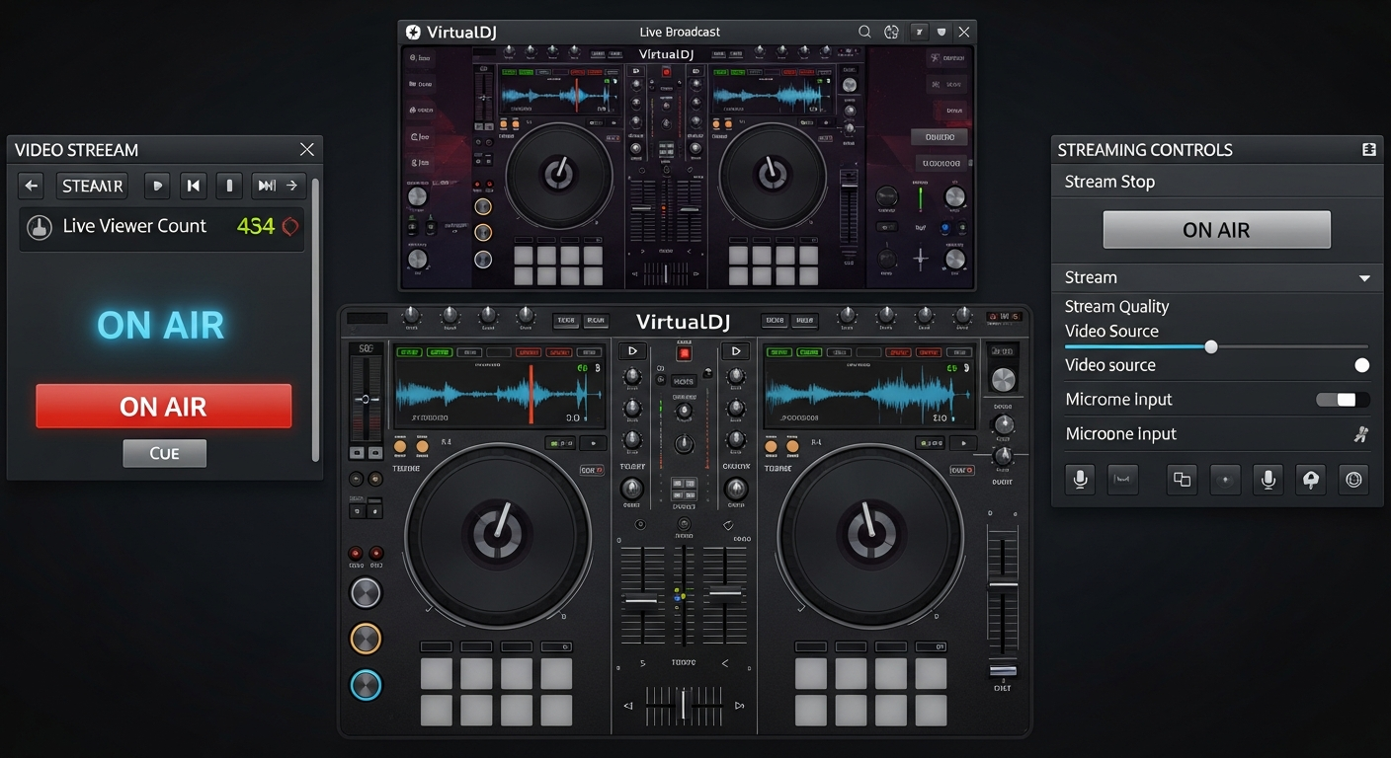The width and height of the screenshot is (1391, 758).
Task: Click the panel grid icon beside STREAMING CONTROLS
Action: 1368,149
